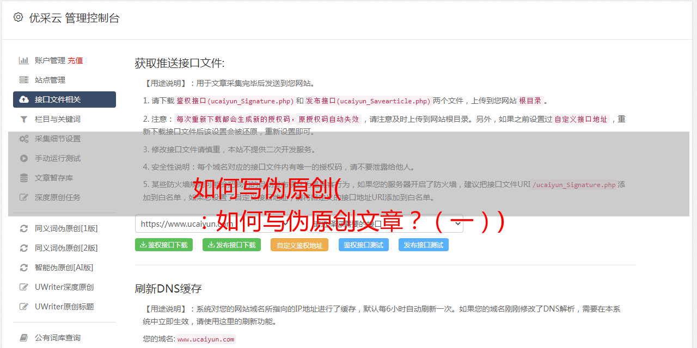Click the green 发布接口下载 button
697x348 pixels.
[x=231, y=245]
